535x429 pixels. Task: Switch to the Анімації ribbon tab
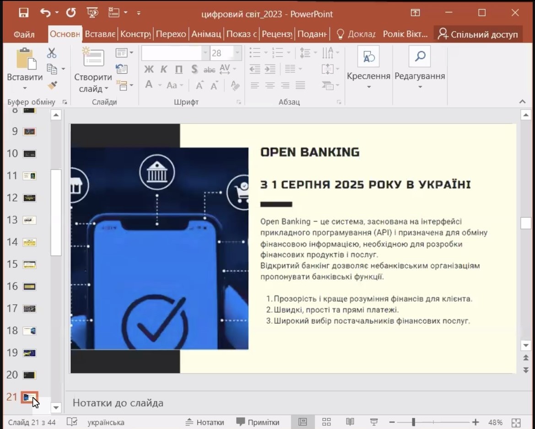click(206, 34)
